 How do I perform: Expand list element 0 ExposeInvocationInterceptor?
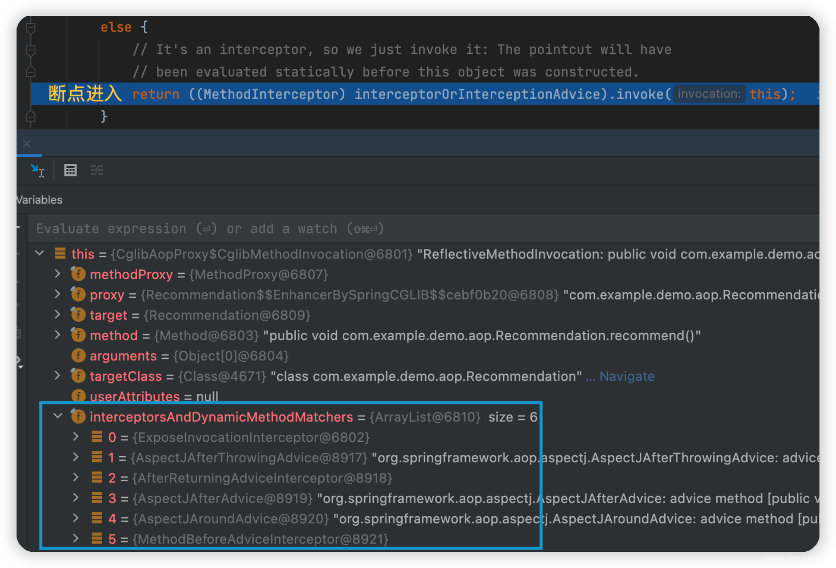[x=76, y=437]
